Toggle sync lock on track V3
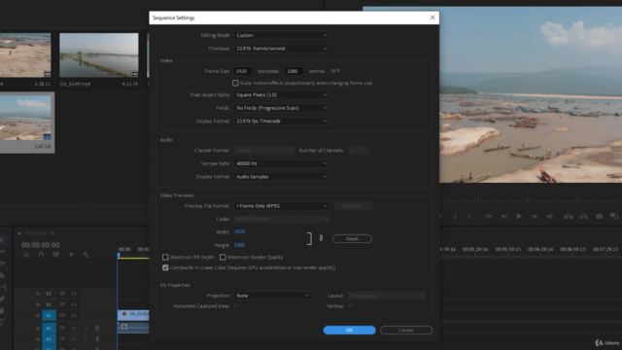622x350 pixels. click(62, 294)
